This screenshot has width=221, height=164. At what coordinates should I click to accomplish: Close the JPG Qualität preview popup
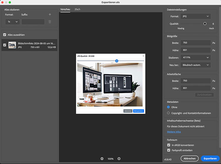click(x=143, y=56)
